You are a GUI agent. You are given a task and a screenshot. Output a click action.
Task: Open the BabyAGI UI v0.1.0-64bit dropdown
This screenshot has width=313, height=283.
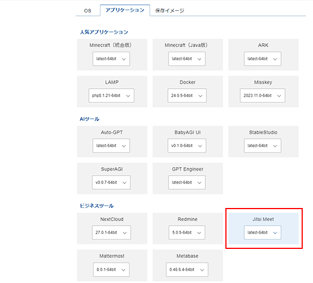pos(187,145)
